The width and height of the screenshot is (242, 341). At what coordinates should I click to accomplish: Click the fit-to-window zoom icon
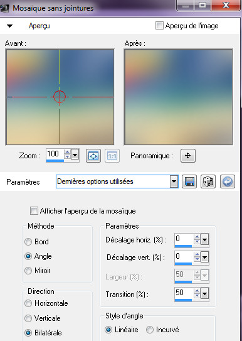(x=93, y=156)
